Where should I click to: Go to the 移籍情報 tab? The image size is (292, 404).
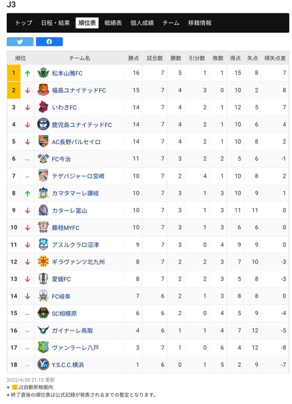200,23
